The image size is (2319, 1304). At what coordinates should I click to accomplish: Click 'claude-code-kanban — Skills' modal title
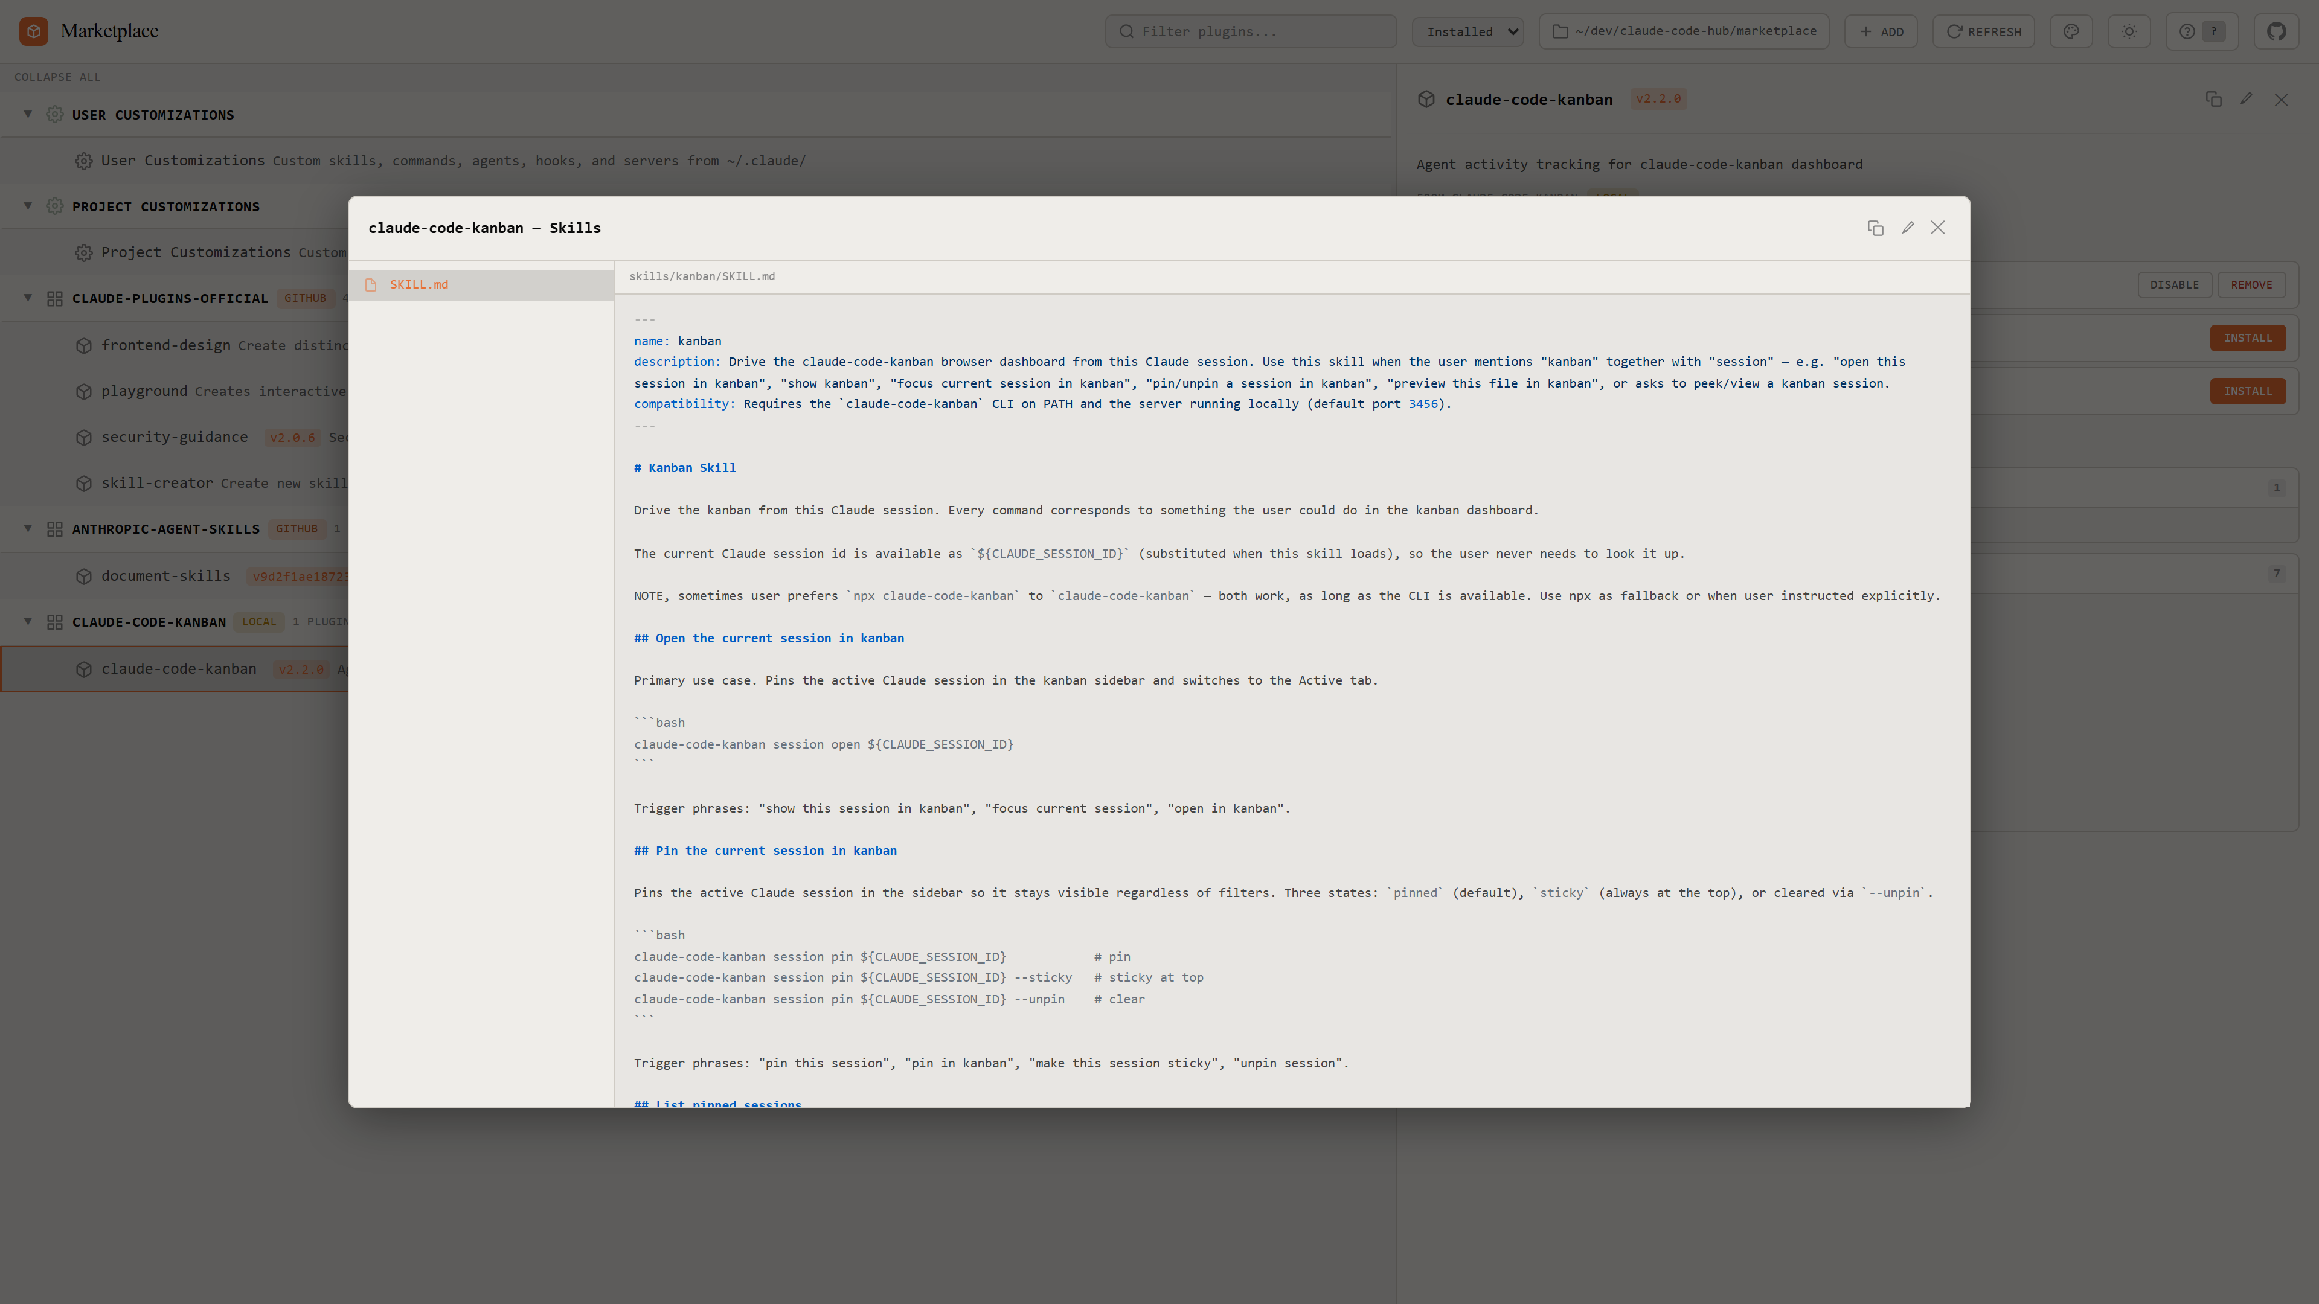[484, 229]
